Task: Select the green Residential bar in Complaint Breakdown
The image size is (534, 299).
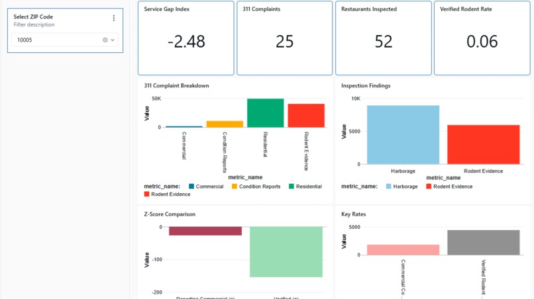Action: pos(265,113)
